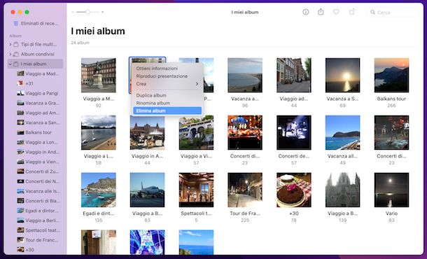Collapse I miei album in sidebar
The image size is (427, 259).
[x=10, y=64]
